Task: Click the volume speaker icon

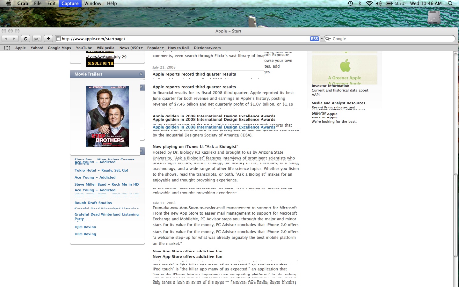Action: coord(379,3)
